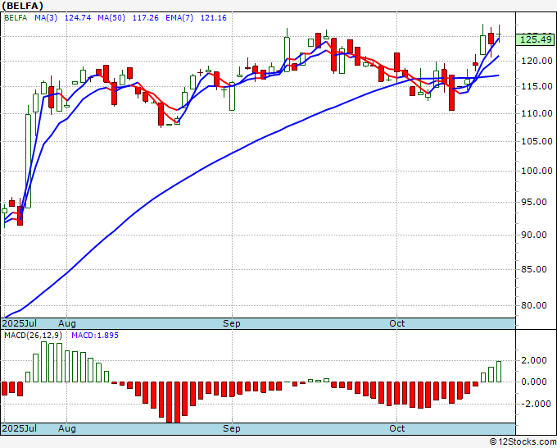This screenshot has height=448, width=557.
Task: Click the MA(50) value 117.26
Action: [145, 18]
